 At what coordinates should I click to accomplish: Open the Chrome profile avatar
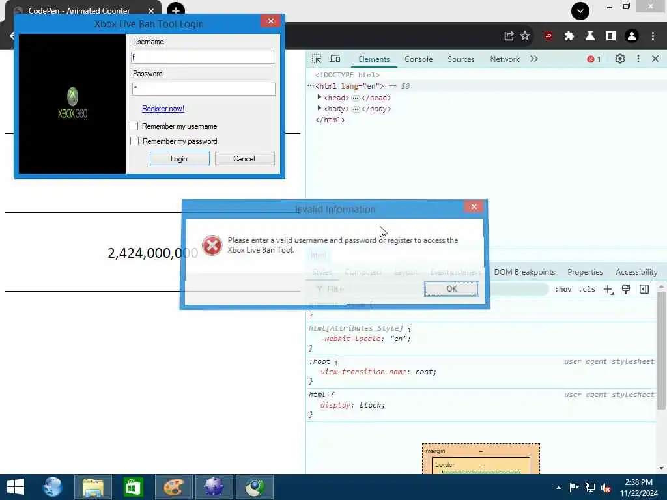click(632, 36)
